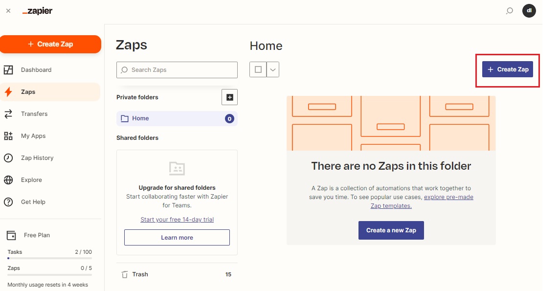Close the sidebar with the X icon
The width and height of the screenshot is (559, 291).
coord(8,11)
